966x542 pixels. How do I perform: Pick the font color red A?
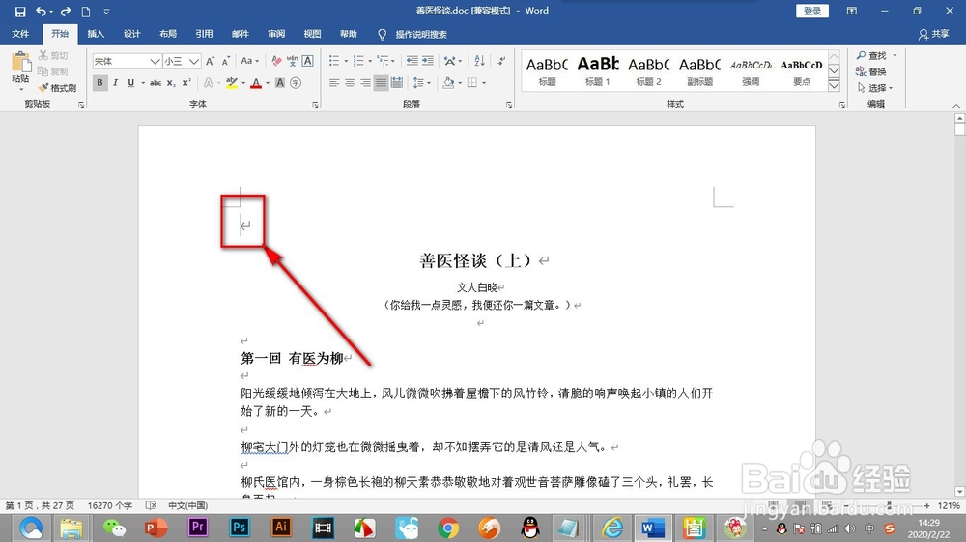[x=256, y=82]
